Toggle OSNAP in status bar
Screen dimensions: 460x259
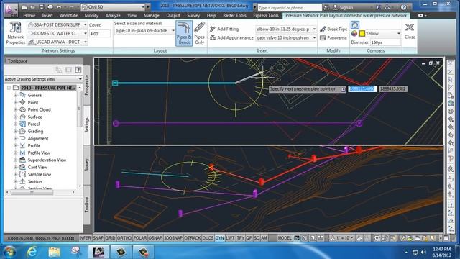155,238
